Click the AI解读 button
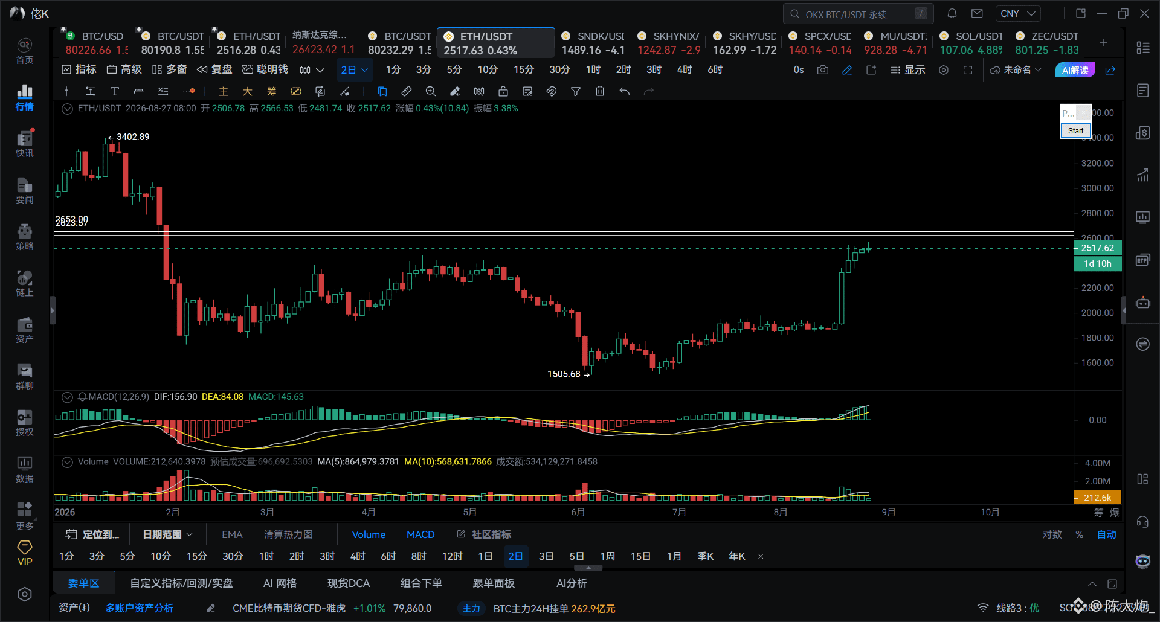 [1075, 70]
